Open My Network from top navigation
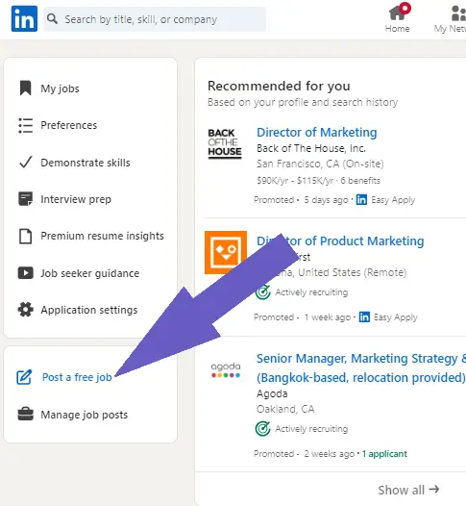Screen dimensions: 466x506 tap(451, 19)
